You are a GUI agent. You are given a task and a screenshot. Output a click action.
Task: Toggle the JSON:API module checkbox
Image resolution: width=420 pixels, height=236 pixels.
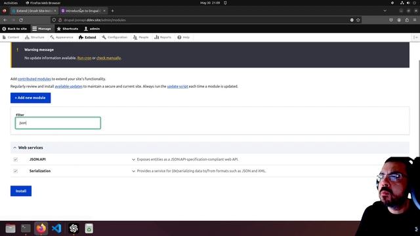[x=16, y=159]
